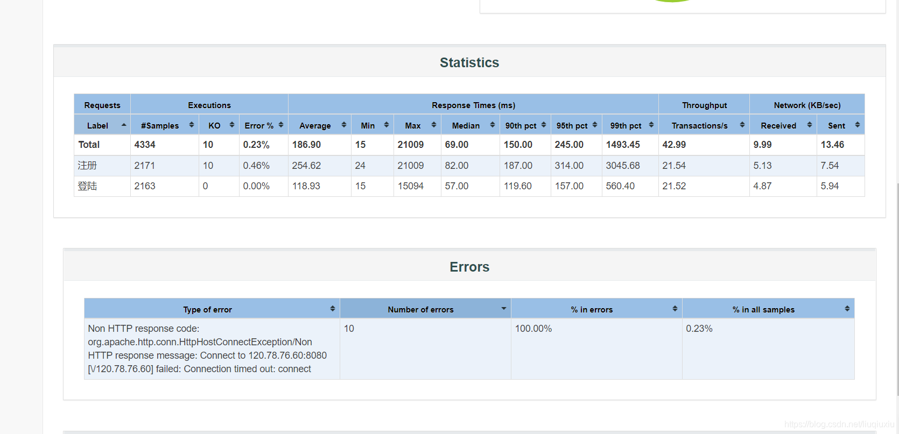Click Sent column sort arrows
Image resolution: width=899 pixels, height=434 pixels.
tap(857, 125)
